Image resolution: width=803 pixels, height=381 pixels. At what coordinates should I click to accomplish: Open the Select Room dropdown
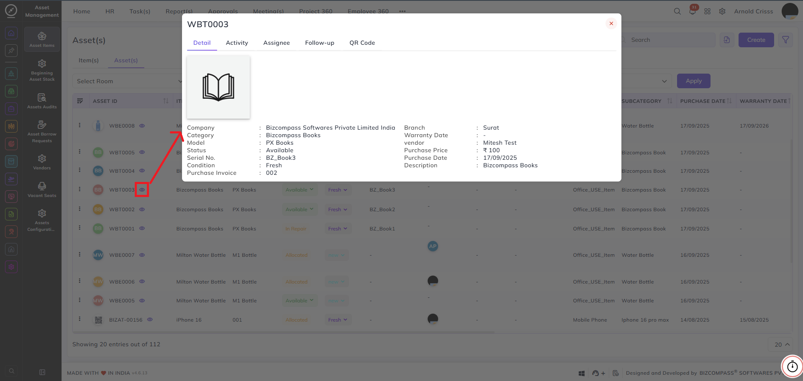(129, 81)
